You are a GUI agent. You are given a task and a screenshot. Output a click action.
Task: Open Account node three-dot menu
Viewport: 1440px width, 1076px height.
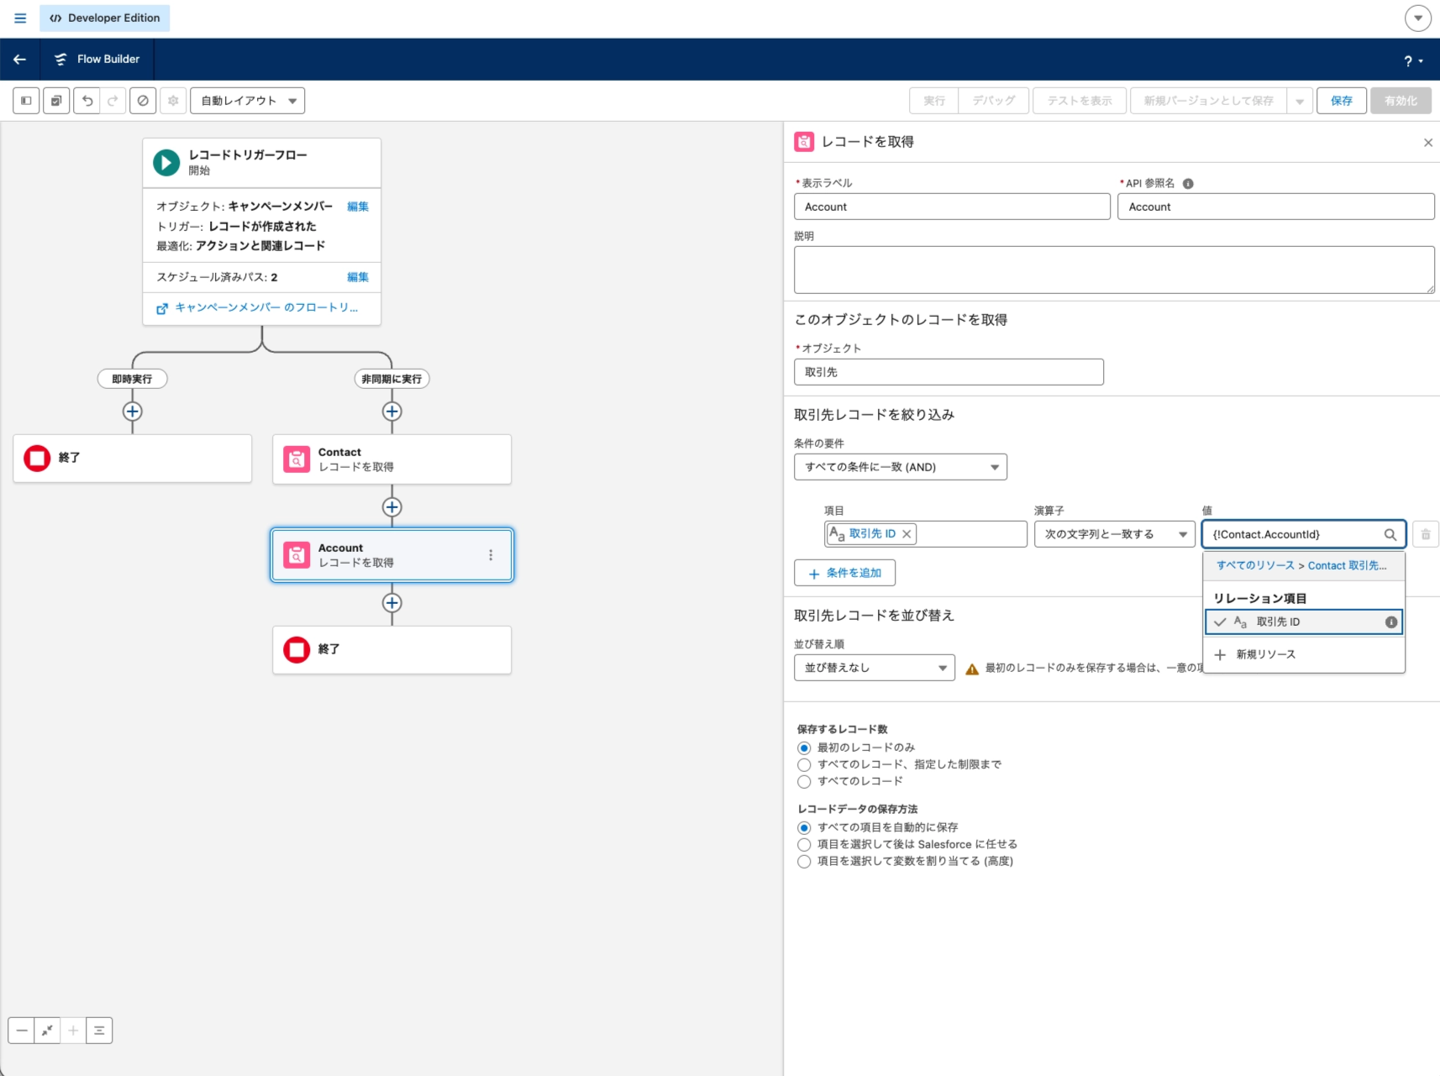pos(491,555)
